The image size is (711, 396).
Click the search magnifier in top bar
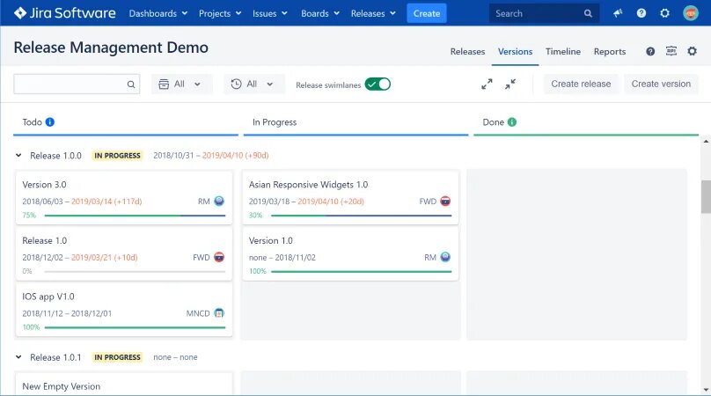click(588, 13)
